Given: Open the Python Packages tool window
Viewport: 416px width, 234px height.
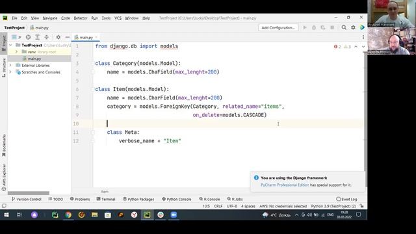Looking at the screenshot, I should click(x=138, y=199).
